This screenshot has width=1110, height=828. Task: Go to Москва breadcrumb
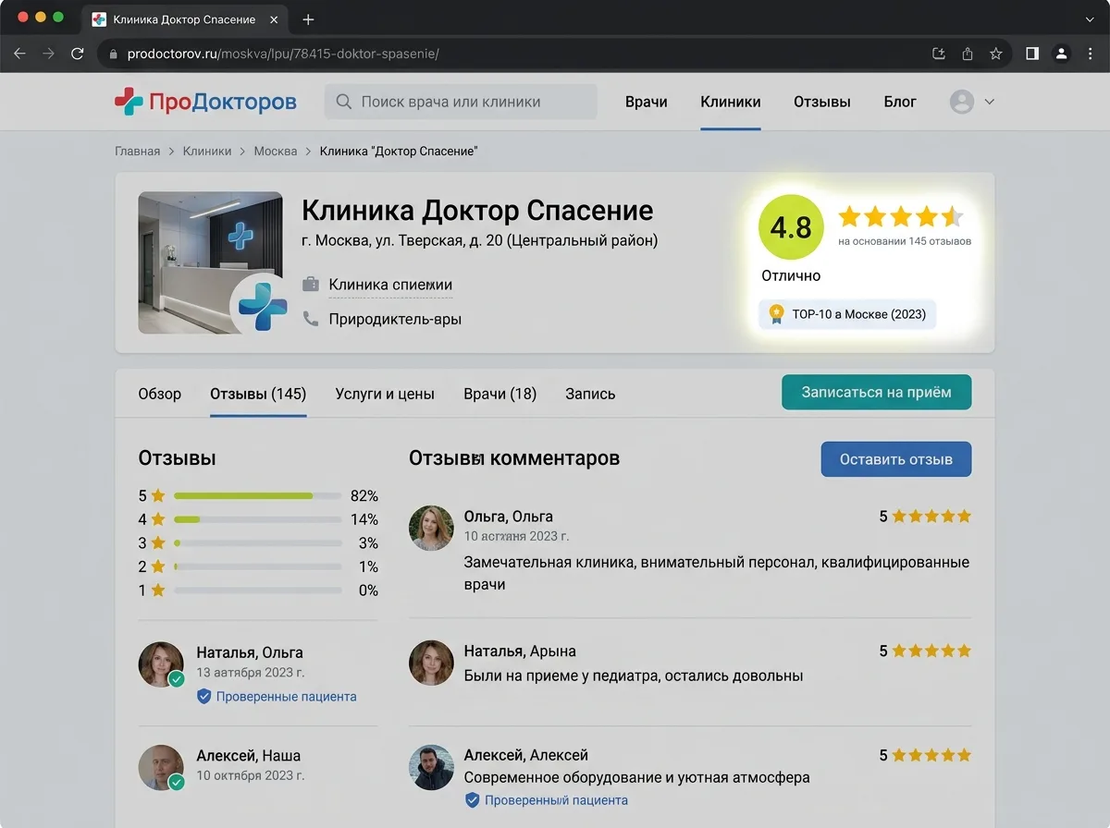[276, 151]
